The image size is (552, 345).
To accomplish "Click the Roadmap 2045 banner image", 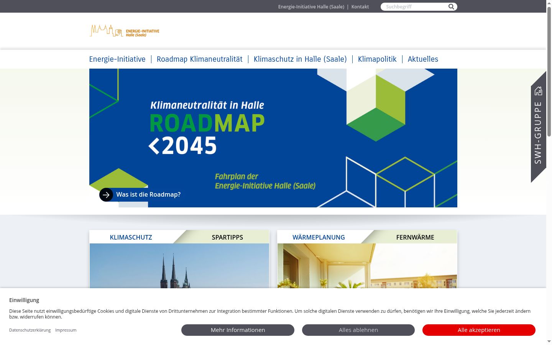I will [x=273, y=138].
